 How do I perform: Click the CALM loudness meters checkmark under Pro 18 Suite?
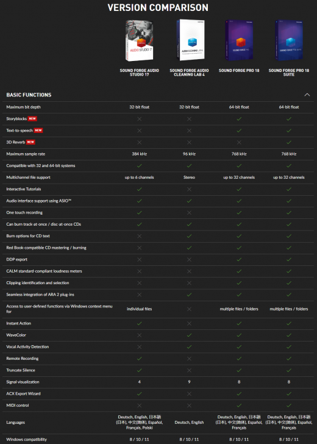(x=289, y=271)
